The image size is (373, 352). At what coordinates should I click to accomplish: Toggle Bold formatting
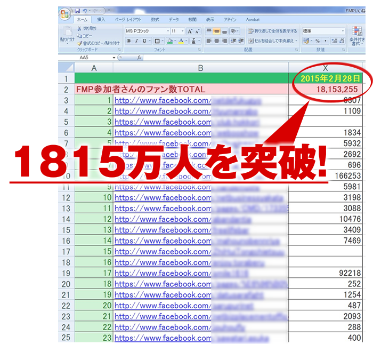129,41
